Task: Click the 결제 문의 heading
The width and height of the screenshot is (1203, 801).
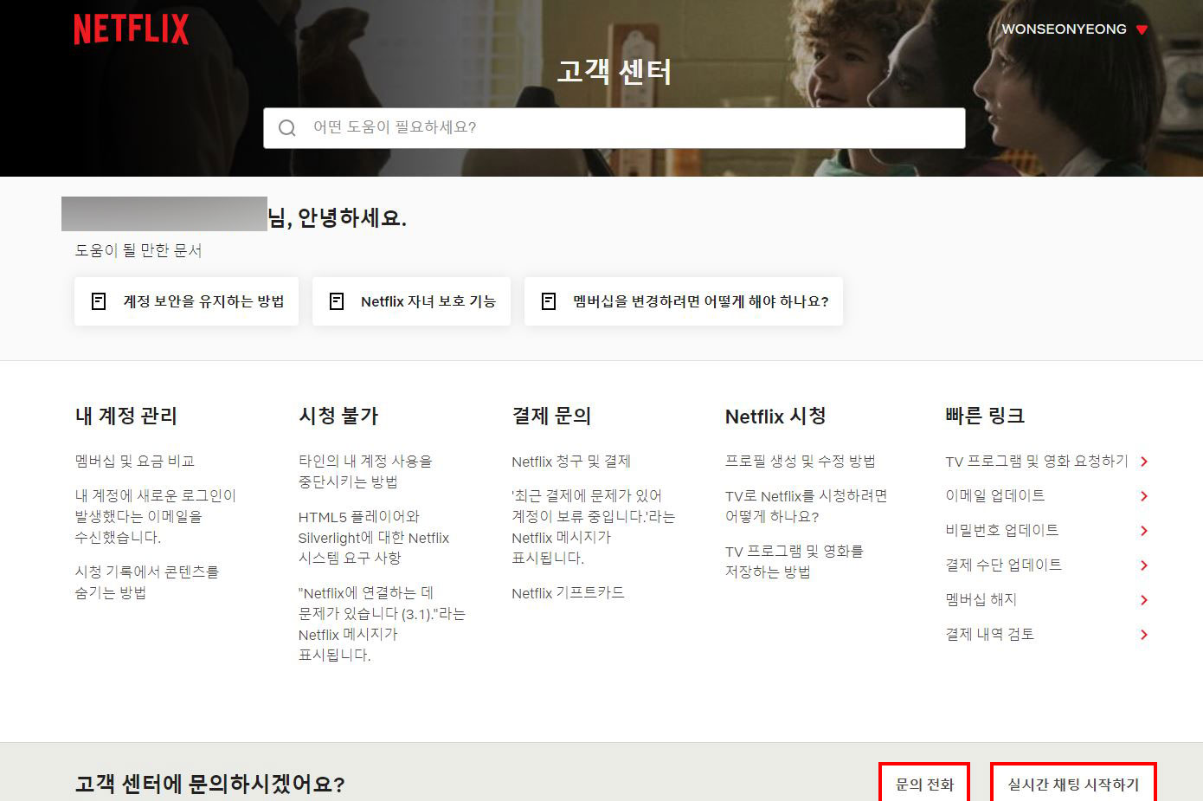Action: [x=551, y=417]
